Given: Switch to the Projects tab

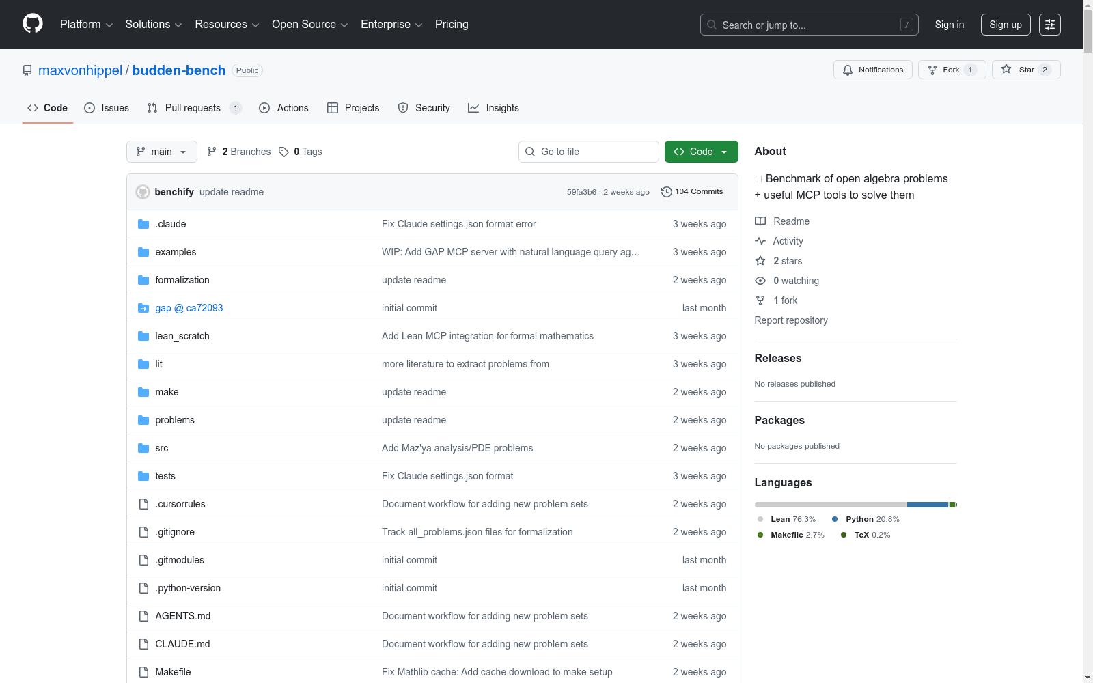Looking at the screenshot, I should [353, 108].
